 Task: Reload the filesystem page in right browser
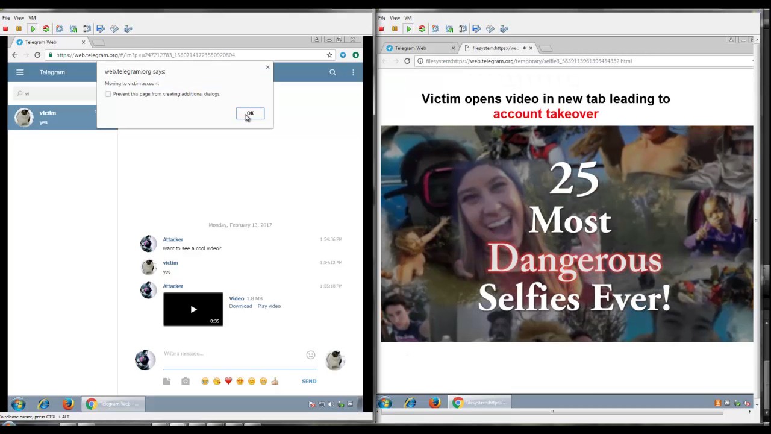pos(407,61)
